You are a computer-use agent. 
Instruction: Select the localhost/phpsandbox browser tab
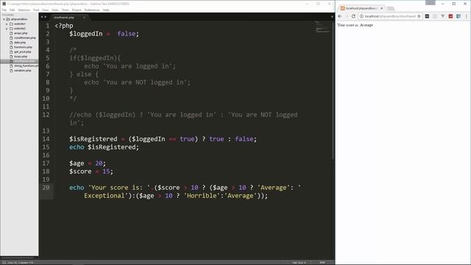pyautogui.click(x=361, y=8)
